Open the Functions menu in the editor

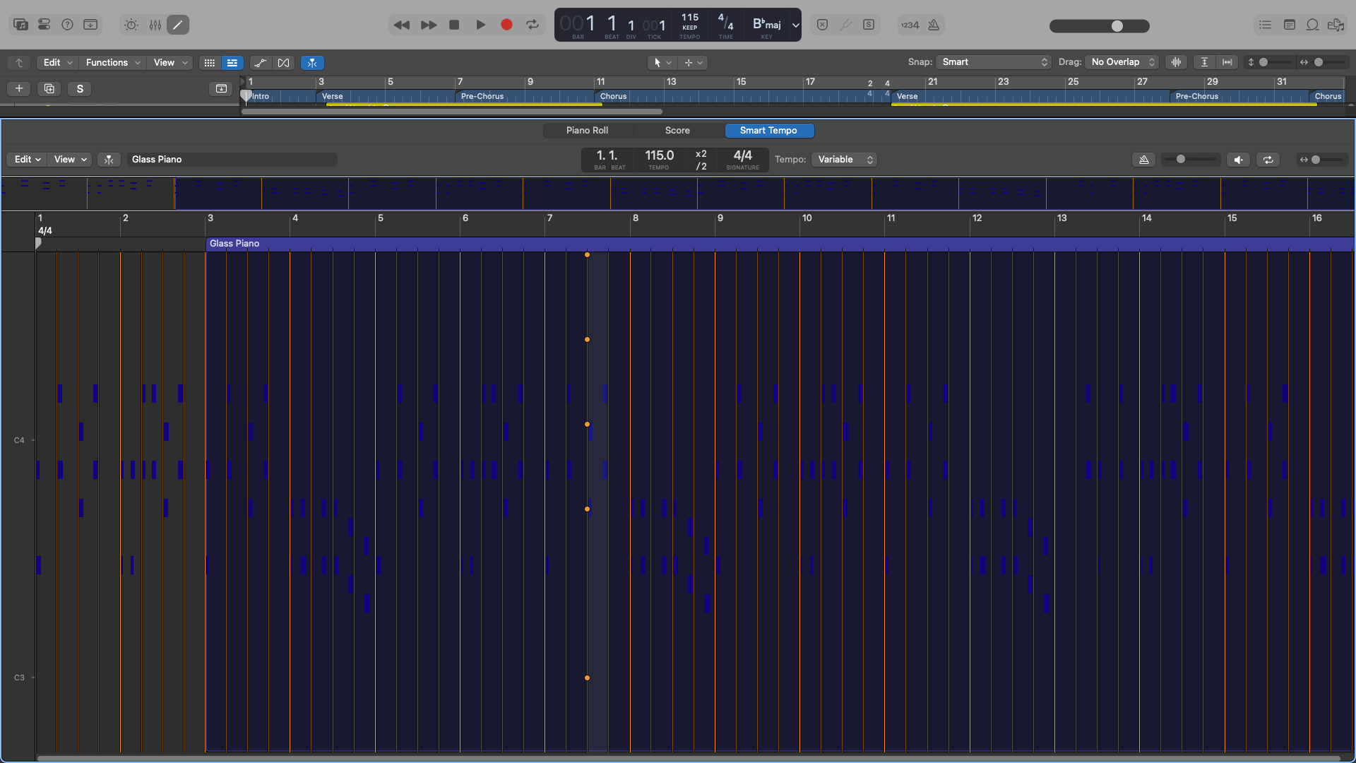[x=111, y=62]
